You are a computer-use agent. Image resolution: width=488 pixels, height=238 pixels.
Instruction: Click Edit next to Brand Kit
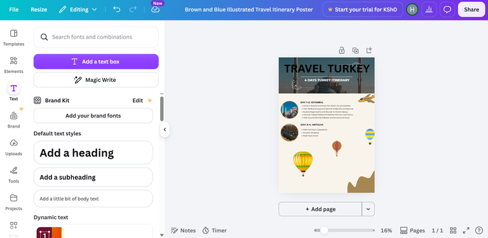[x=137, y=100]
